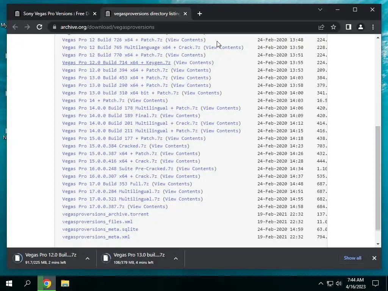Image resolution: width=388 pixels, height=291 pixels.
Task: Open Vegas Pro 14.0.0 Build 201 Multilingual link
Action: pos(130,123)
